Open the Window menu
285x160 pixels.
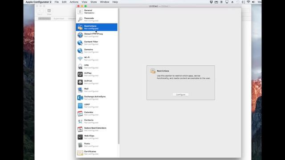(x=105, y=2)
